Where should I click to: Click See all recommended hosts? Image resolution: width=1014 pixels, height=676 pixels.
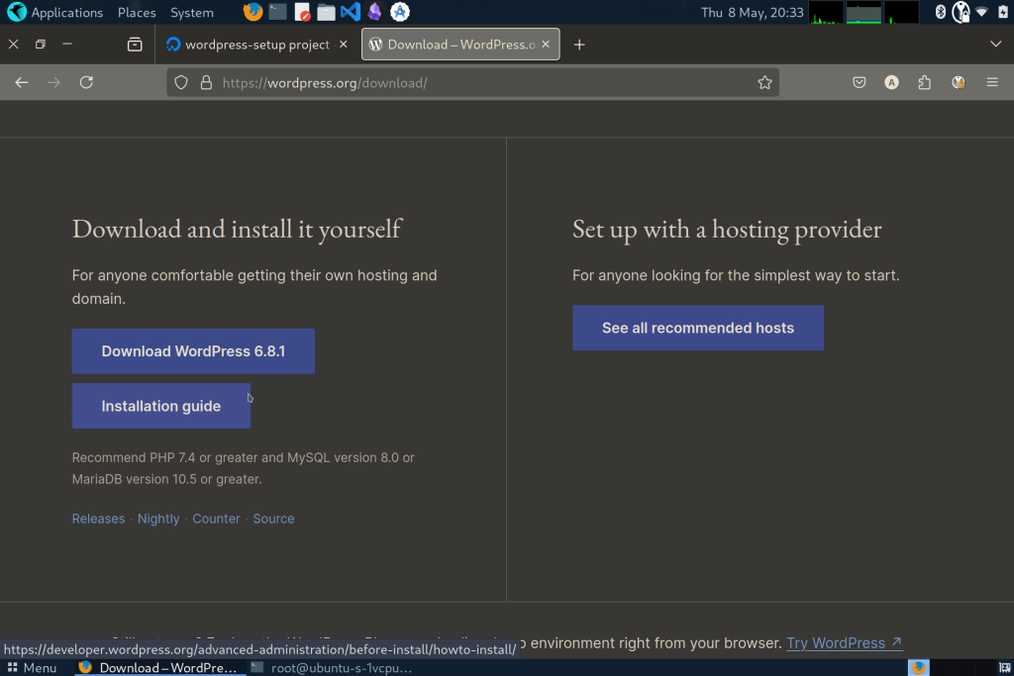[698, 328]
